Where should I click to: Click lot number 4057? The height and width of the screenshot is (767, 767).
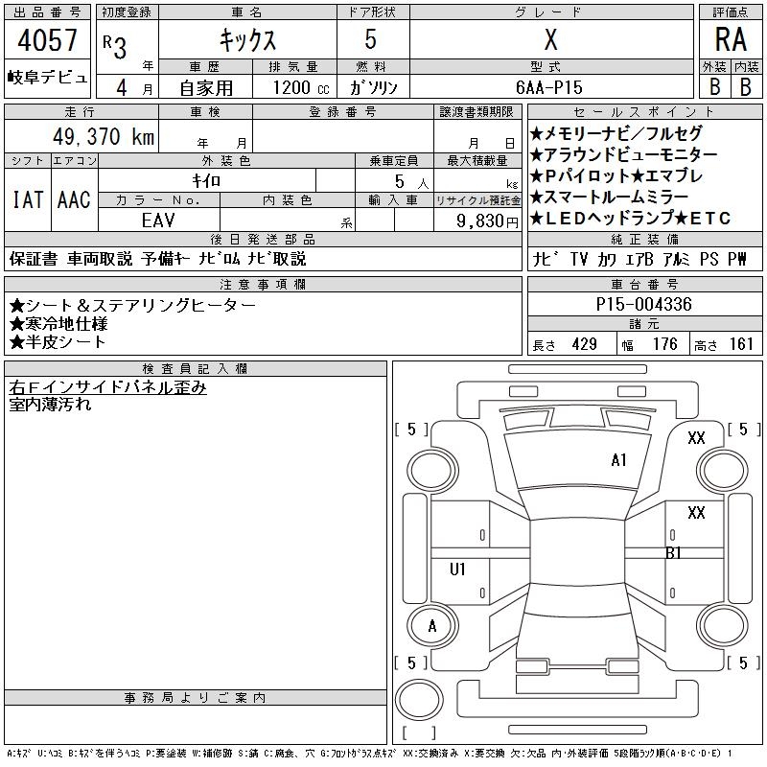(47, 40)
